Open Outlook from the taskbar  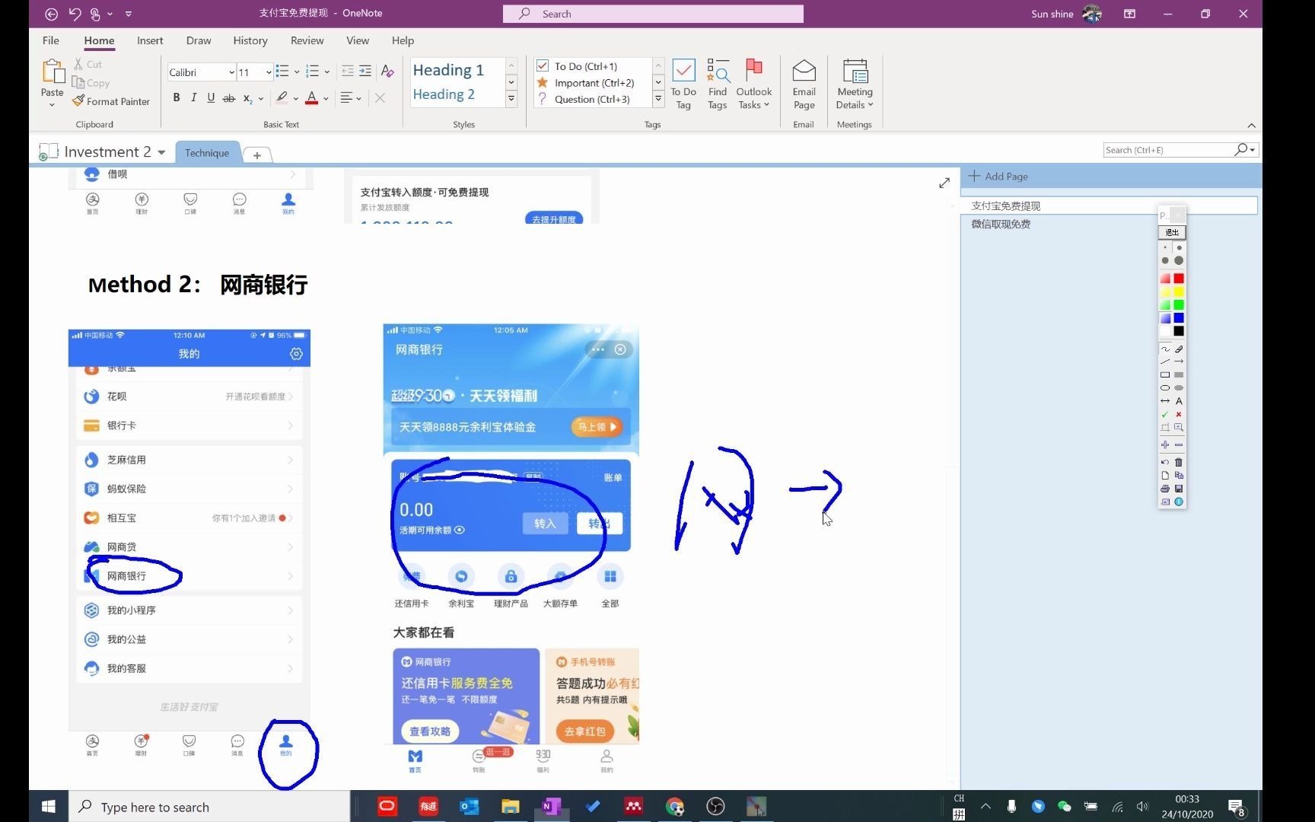(x=469, y=807)
